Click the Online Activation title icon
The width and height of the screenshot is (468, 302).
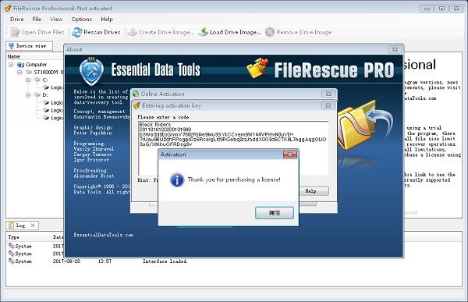click(x=136, y=94)
